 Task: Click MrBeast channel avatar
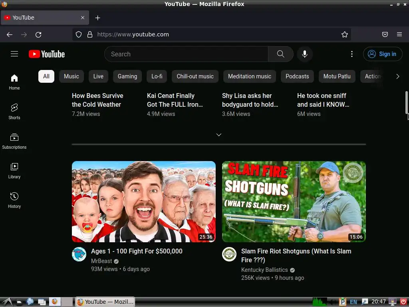(x=79, y=254)
